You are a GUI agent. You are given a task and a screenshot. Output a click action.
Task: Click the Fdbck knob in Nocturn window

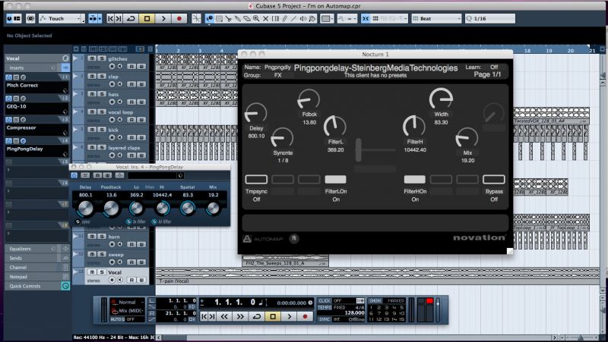pos(309,99)
